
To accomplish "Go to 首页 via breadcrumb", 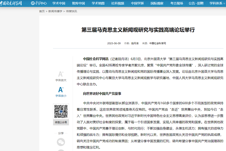I will pyautogui.click(x=42, y=11).
